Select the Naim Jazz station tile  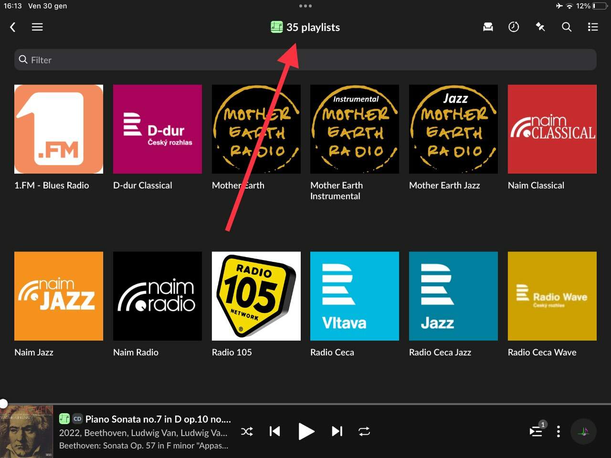(x=59, y=296)
